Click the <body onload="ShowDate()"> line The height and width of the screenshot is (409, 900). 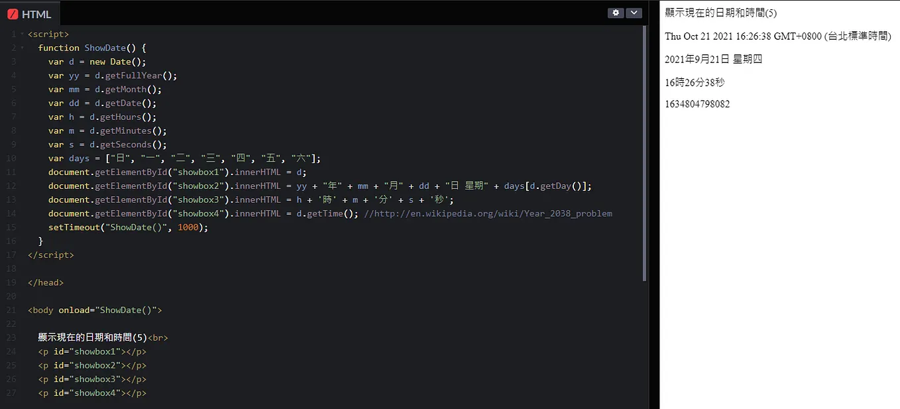coord(95,310)
